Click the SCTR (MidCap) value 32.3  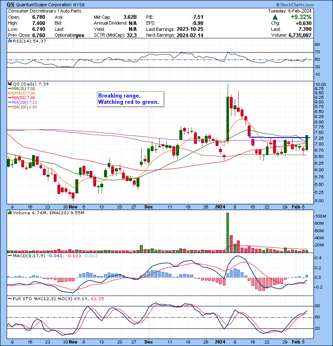pyautogui.click(x=132, y=35)
